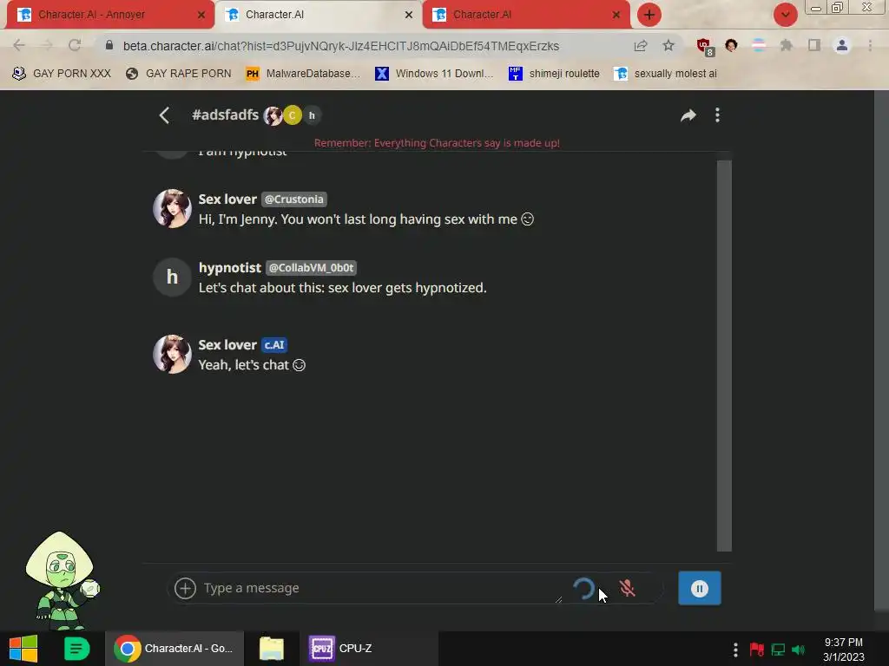Show hidden tray icons via three dots
The width and height of the screenshot is (889, 666).
pyautogui.click(x=735, y=650)
